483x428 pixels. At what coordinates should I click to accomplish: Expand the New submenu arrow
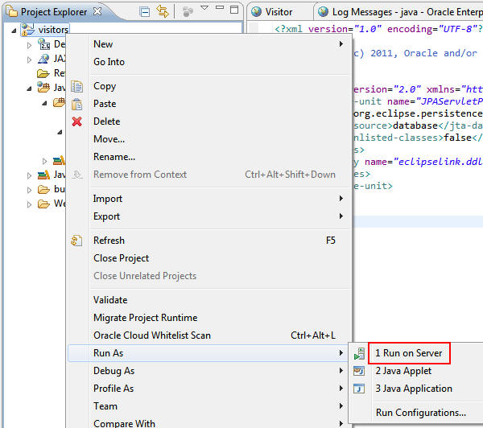click(341, 44)
